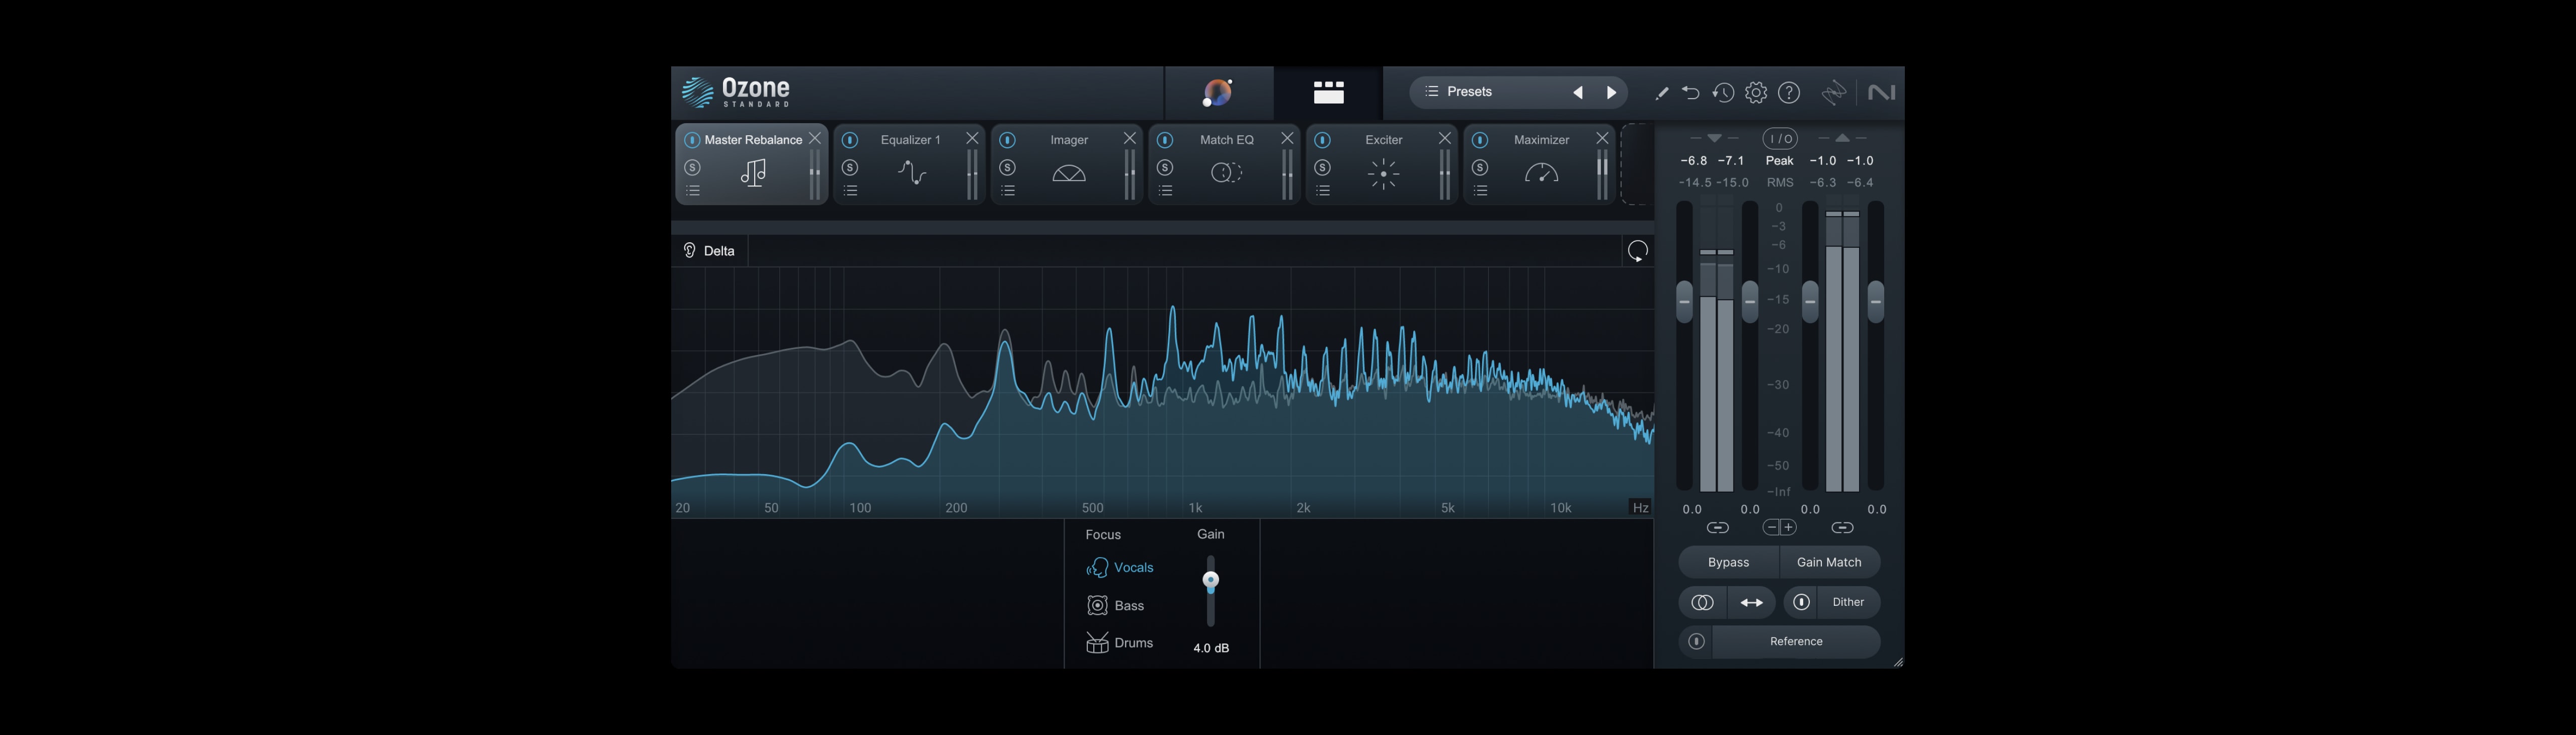Select Vocals focus

(x=1120, y=567)
